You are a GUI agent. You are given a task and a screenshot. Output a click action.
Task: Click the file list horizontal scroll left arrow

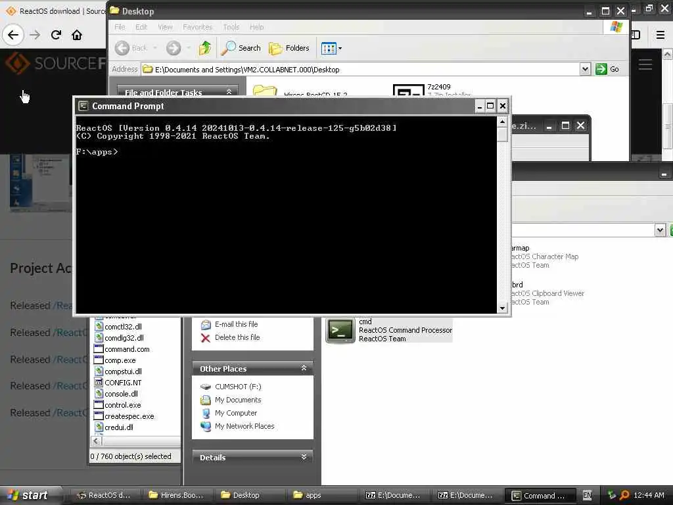96,441
